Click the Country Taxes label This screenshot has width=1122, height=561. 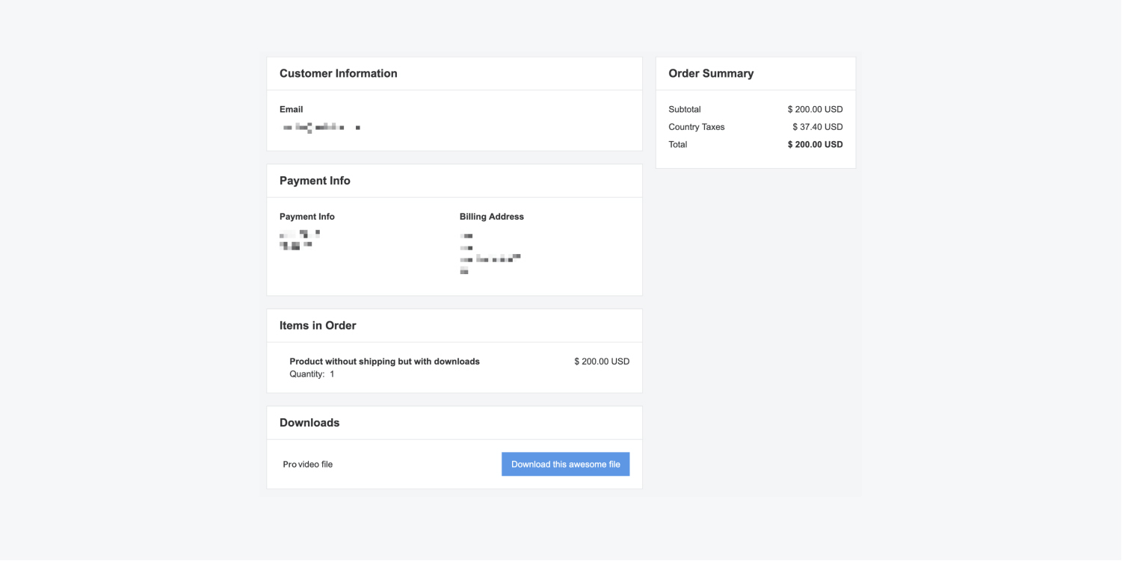[696, 127]
